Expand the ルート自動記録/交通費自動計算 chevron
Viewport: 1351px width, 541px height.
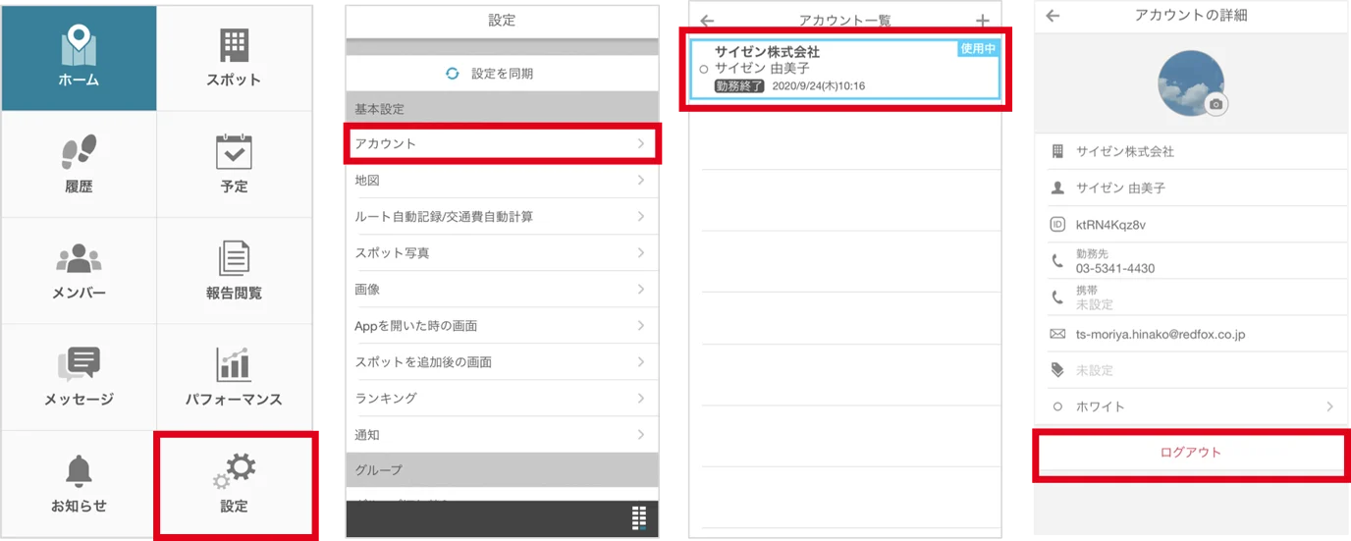coord(641,216)
